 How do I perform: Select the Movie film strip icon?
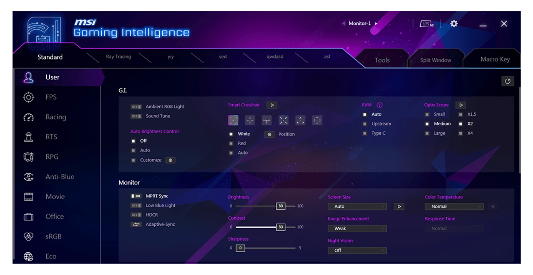click(x=28, y=197)
